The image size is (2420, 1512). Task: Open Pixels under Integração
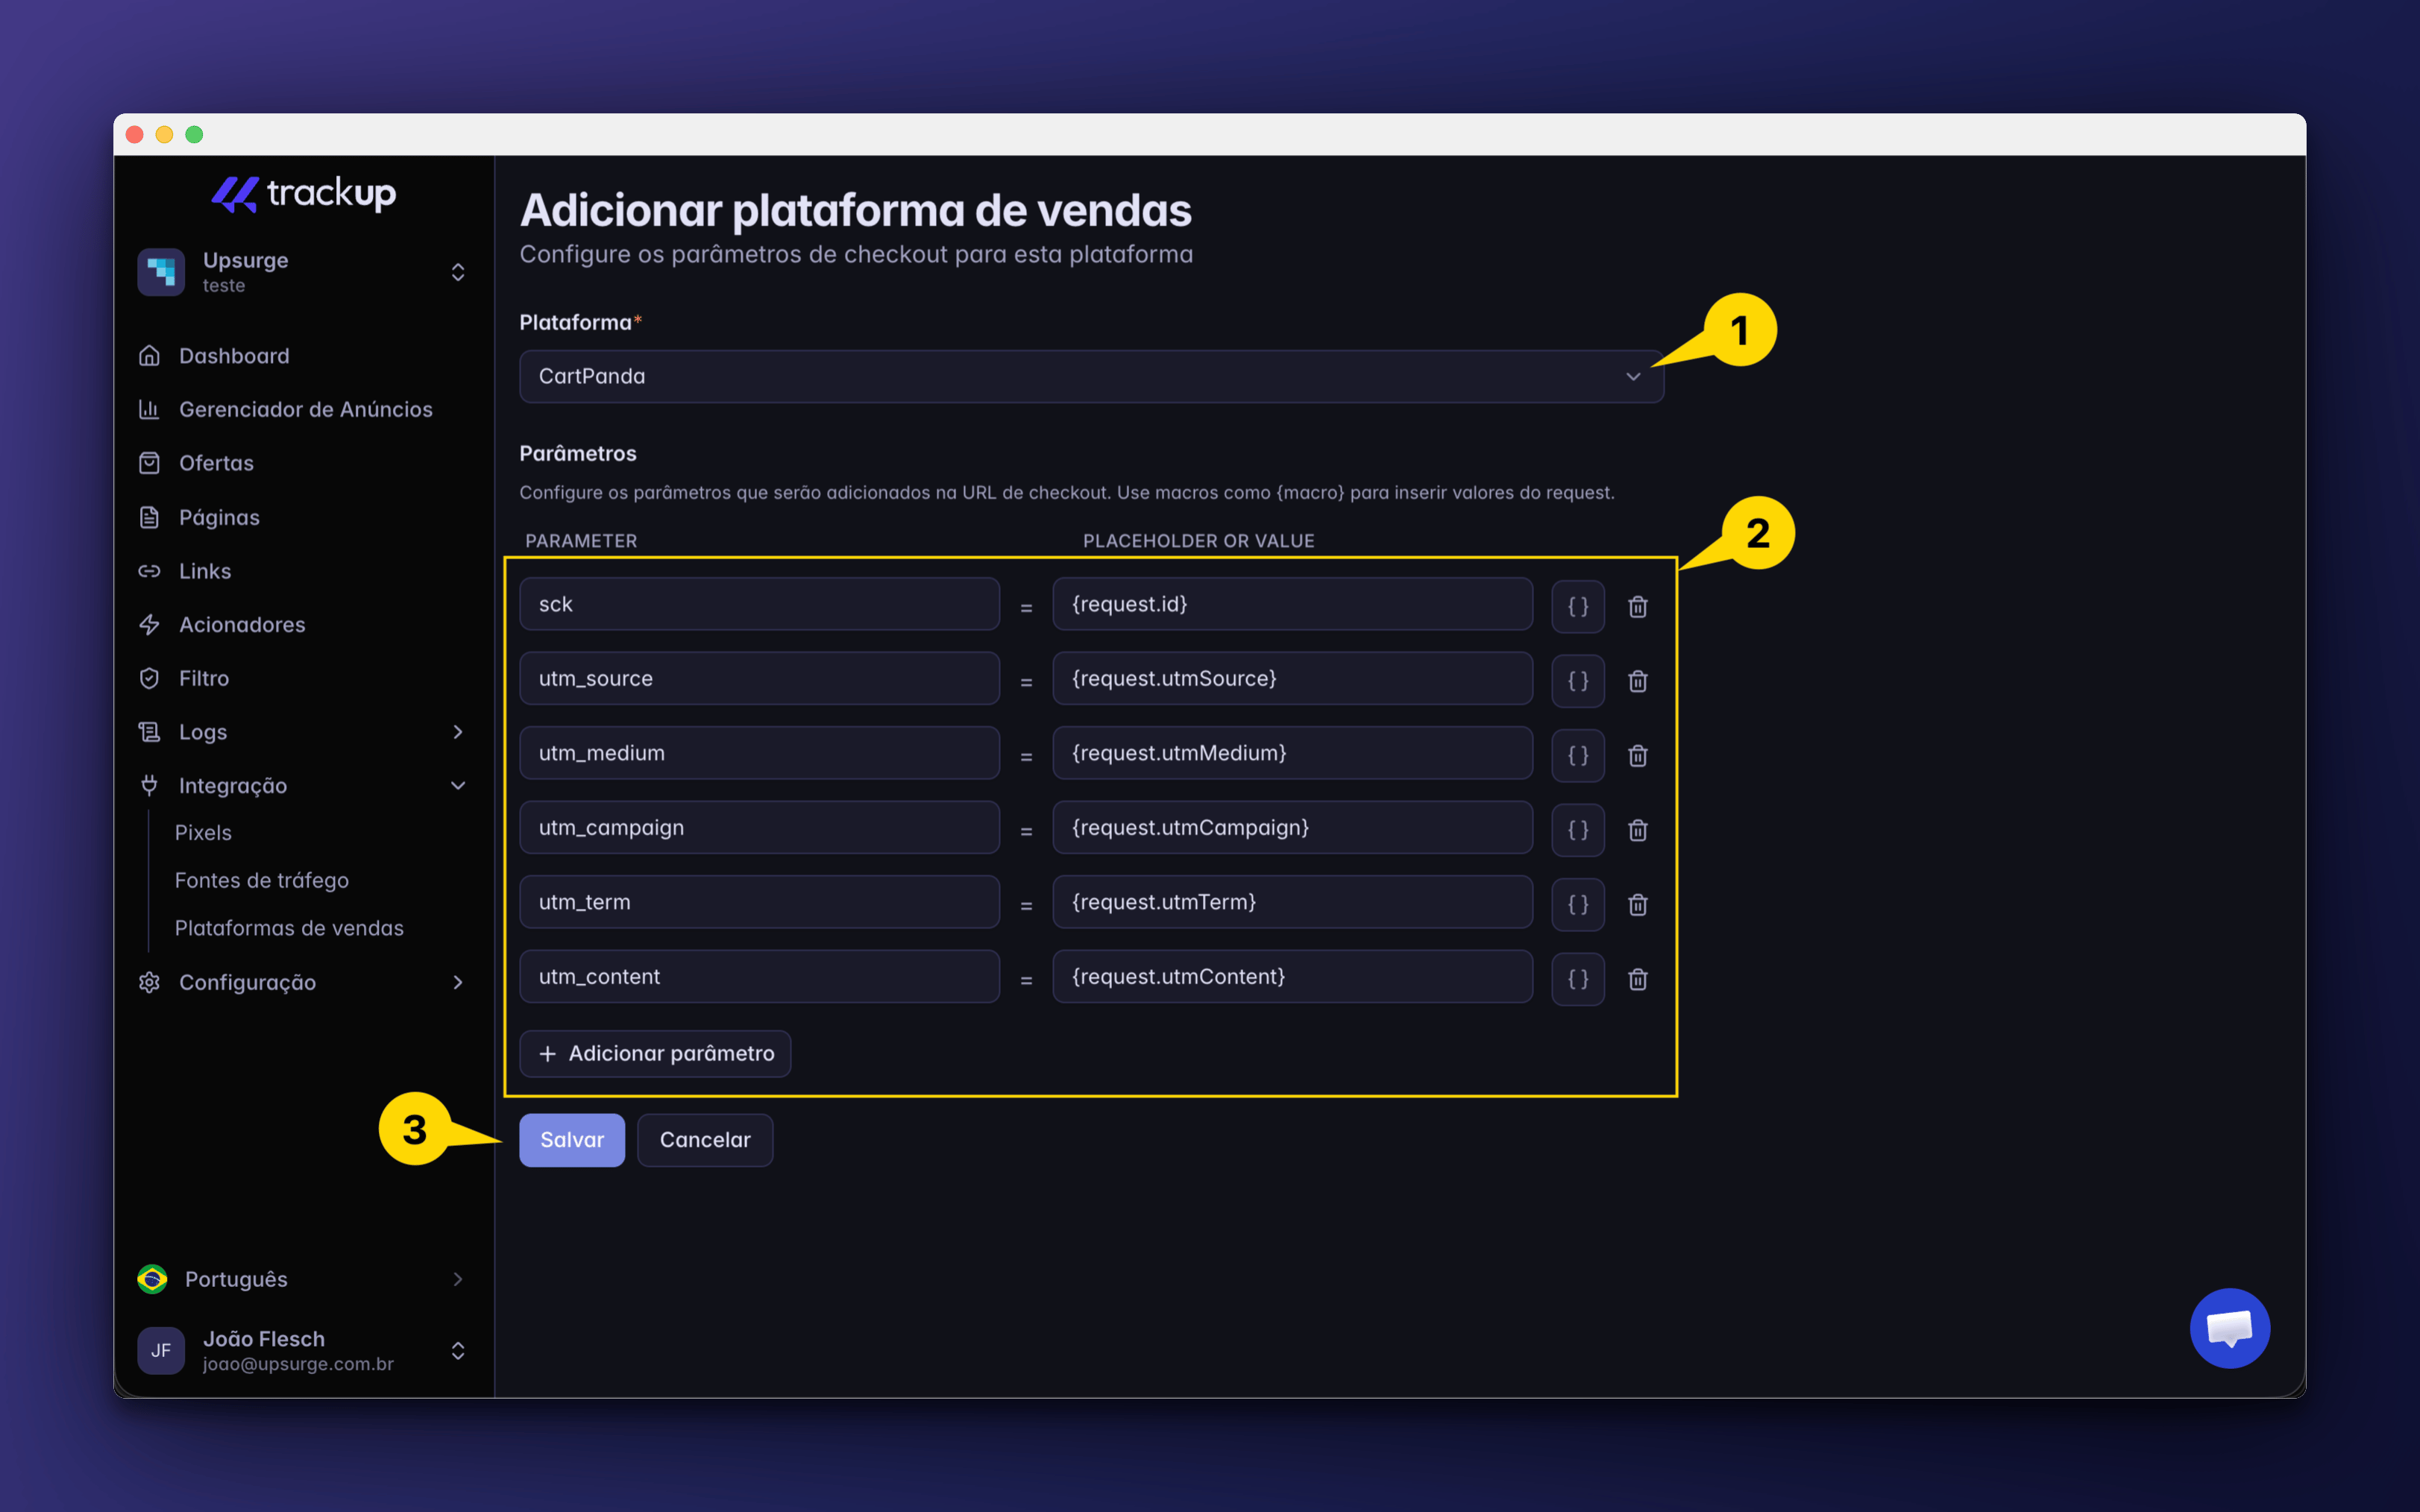click(x=203, y=833)
